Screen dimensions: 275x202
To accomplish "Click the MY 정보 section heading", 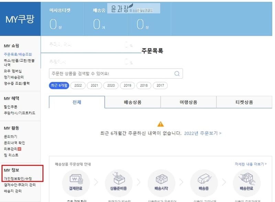I will (11, 170).
